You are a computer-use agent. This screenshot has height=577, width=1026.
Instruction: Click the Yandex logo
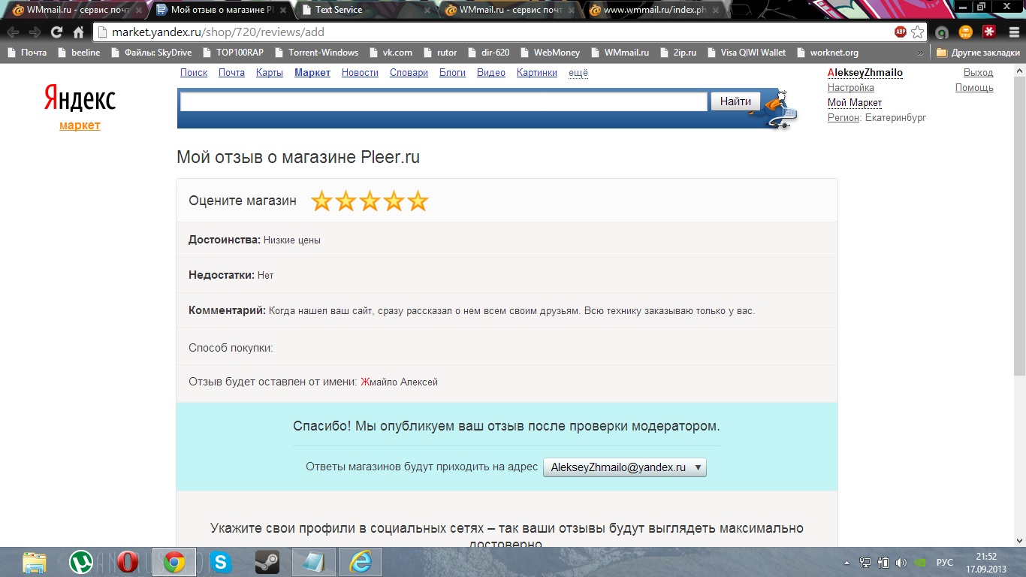tap(80, 98)
